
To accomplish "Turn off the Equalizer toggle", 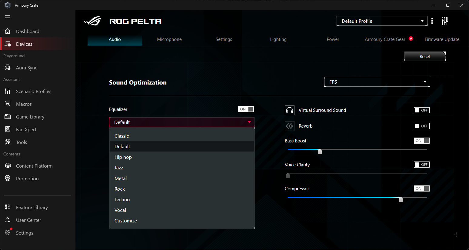I will 246,109.
